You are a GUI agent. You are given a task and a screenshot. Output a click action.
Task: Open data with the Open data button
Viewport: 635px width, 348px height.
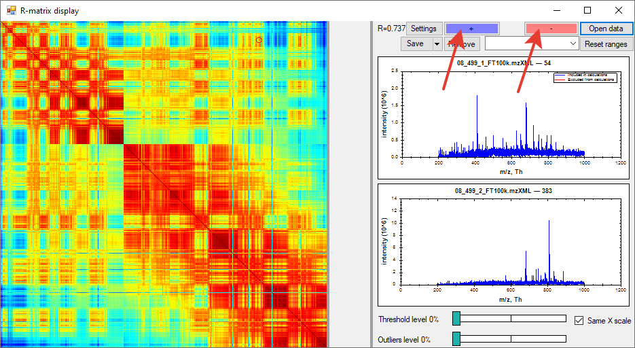coord(606,29)
